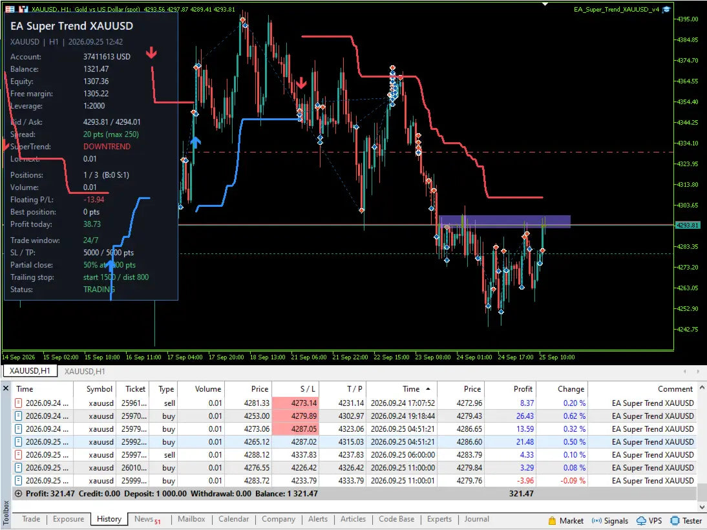Viewport: 707px width, 530px height.
Task: Sort by the T / P column header
Action: coord(343,389)
